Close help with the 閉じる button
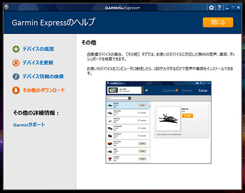 pos(218,22)
